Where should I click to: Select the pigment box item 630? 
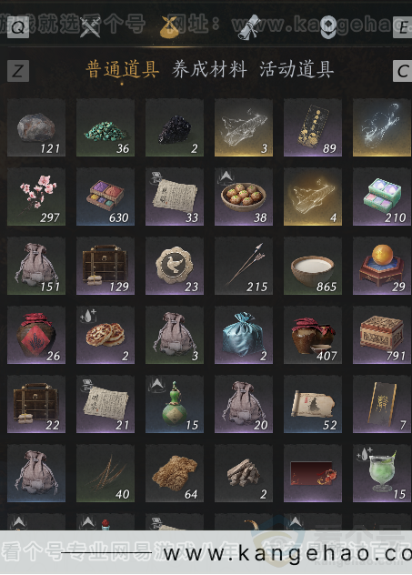tap(106, 197)
